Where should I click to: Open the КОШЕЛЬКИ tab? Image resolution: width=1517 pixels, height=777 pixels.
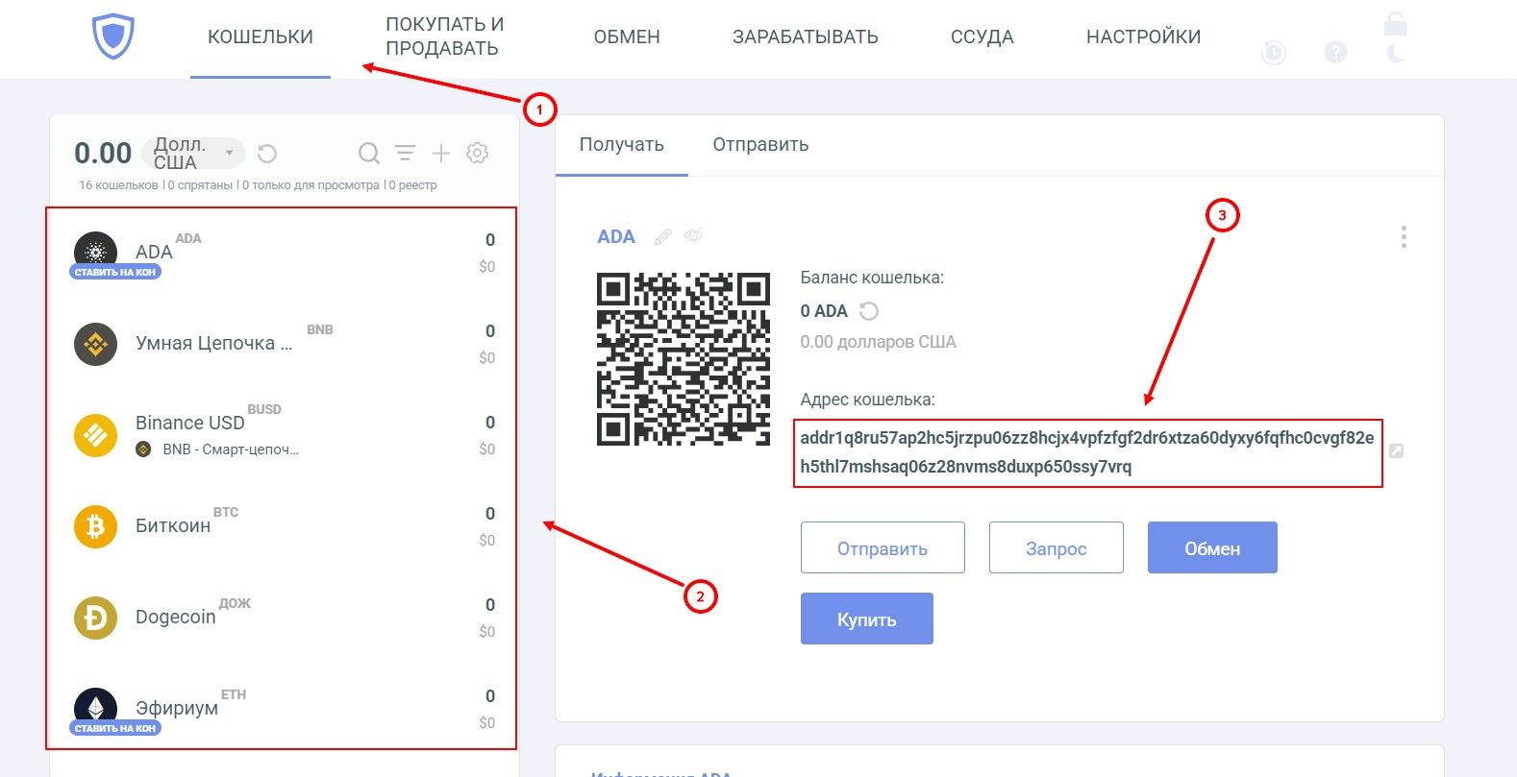click(261, 36)
